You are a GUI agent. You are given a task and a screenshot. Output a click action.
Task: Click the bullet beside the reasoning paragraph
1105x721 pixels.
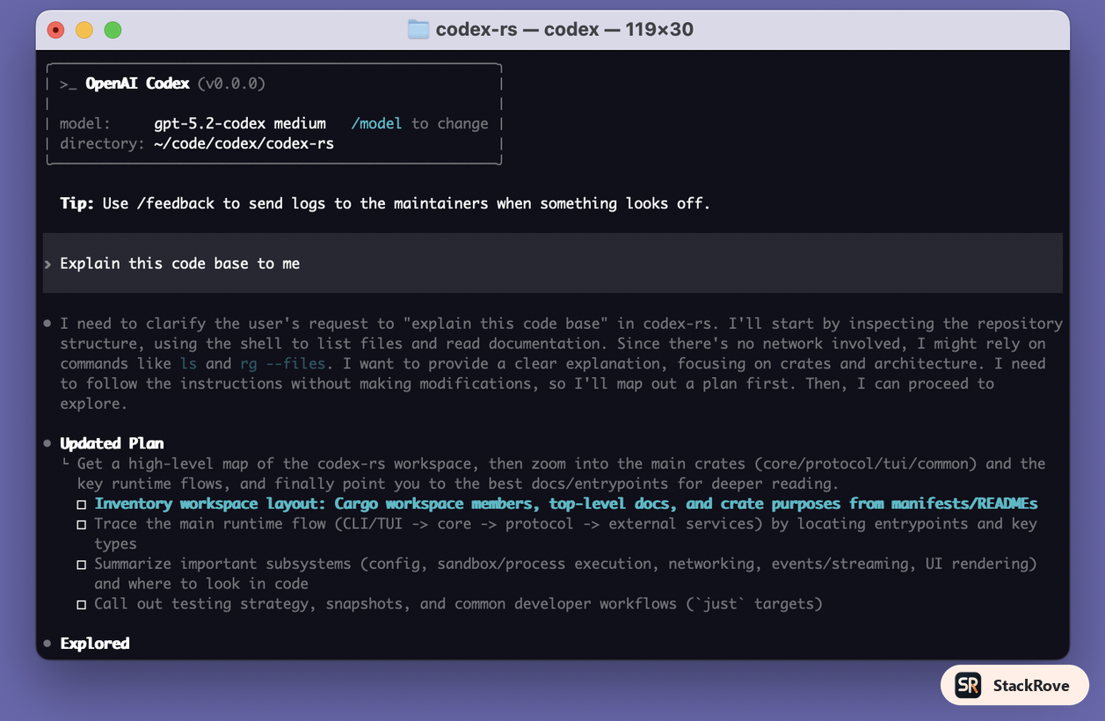point(45,323)
